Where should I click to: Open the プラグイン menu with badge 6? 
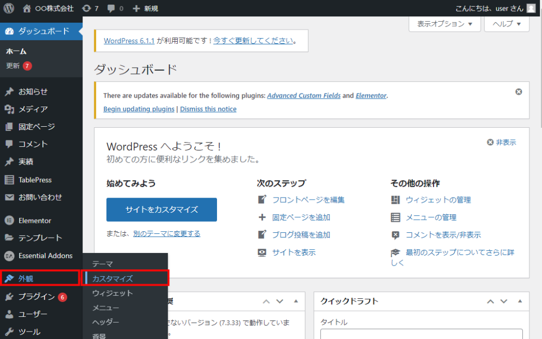point(36,297)
